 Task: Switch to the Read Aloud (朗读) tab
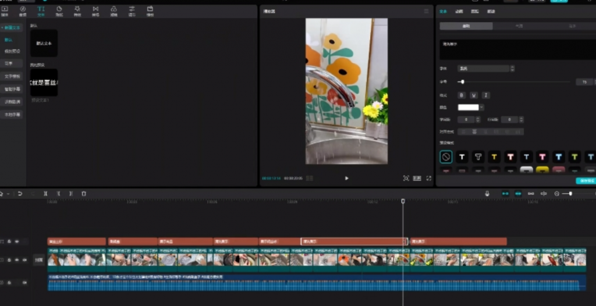(491, 12)
